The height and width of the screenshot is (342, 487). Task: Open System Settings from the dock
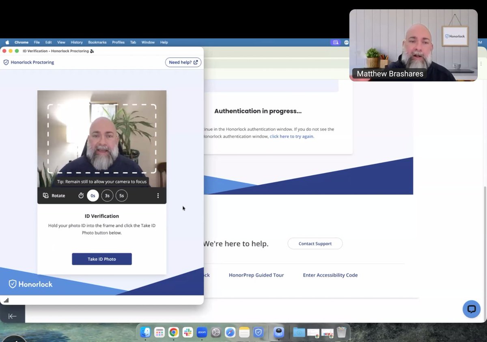pyautogui.click(x=216, y=332)
